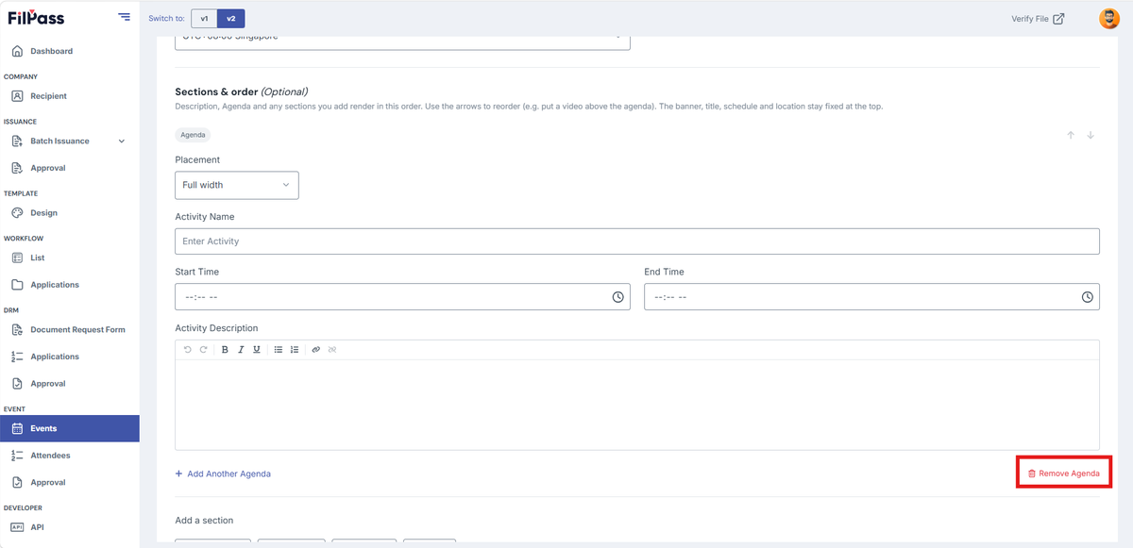Click the Events calendar icon
1133x548 pixels.
coord(17,428)
